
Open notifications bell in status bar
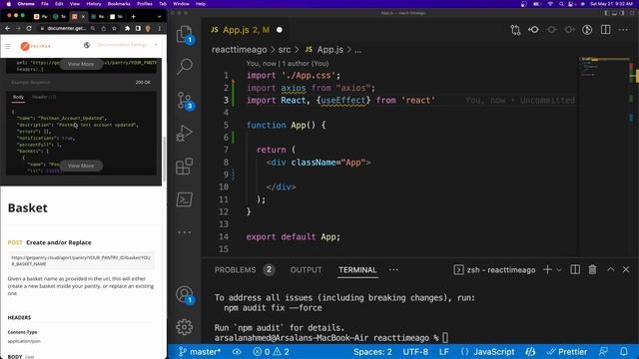(623, 352)
